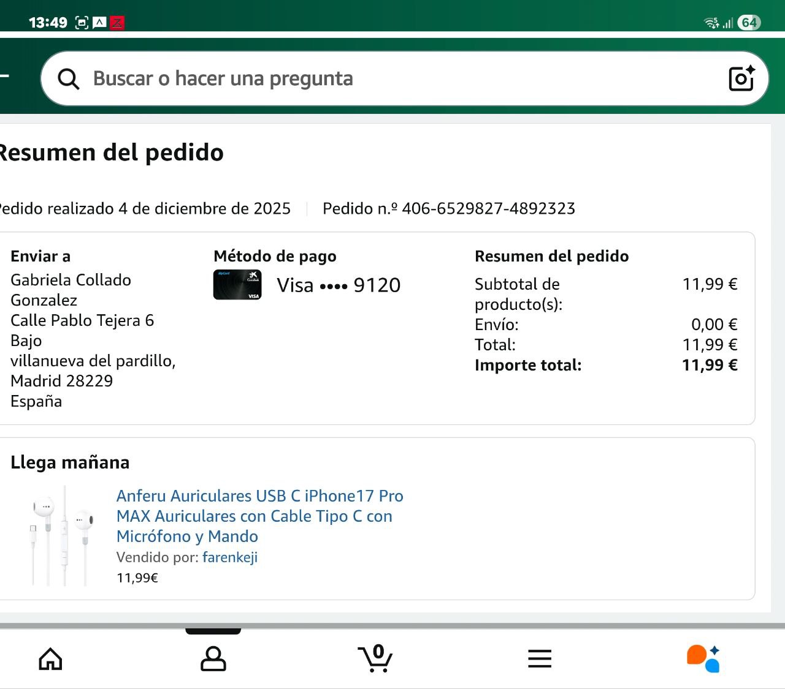Tap the Visa •••• 9120 payment text
785x689 pixels.
click(339, 285)
